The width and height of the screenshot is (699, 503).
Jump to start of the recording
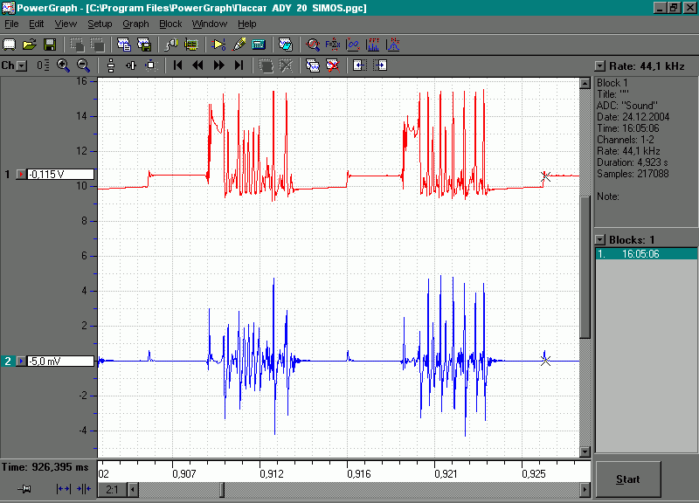(177, 65)
